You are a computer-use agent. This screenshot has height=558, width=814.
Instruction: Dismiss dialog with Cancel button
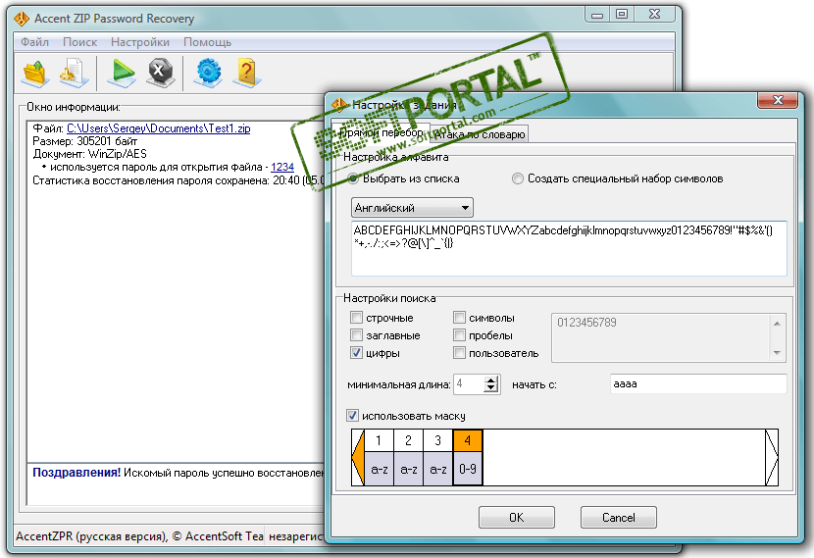pyautogui.click(x=618, y=518)
